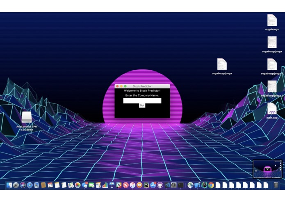Open Launchpad rocket icon in dock
This screenshot has height=202, width=285.
[16, 185]
